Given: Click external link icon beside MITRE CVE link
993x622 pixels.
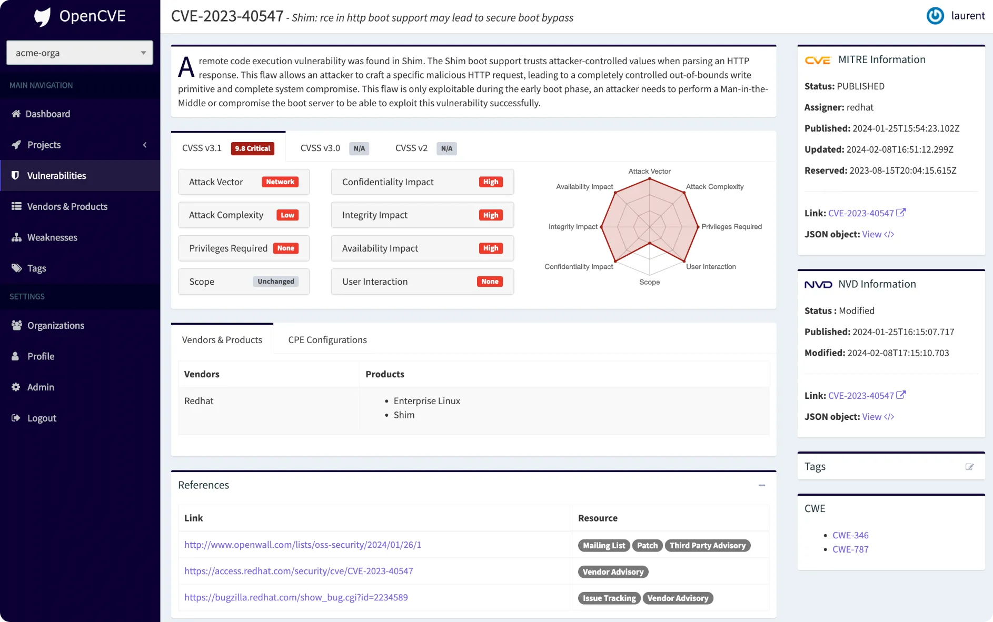Looking at the screenshot, I should 901,213.
